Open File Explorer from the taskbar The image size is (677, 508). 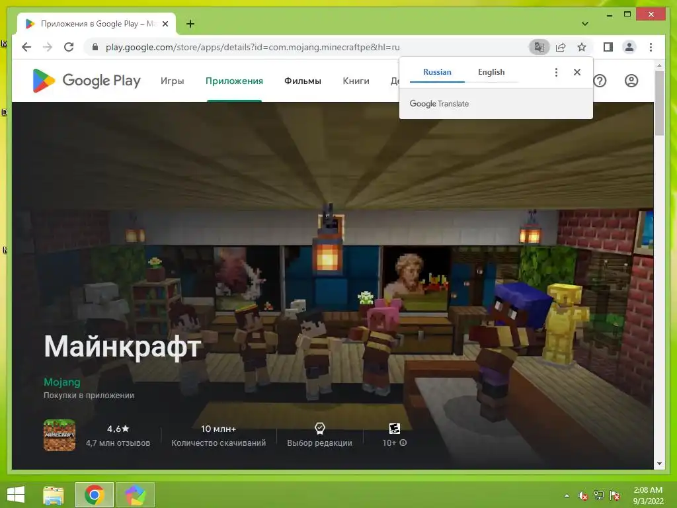[54, 495]
